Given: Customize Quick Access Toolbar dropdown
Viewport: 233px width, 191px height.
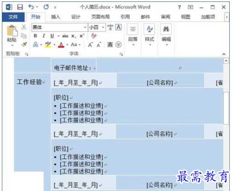Looking at the screenshot, I should pyautogui.click(x=55, y=7).
